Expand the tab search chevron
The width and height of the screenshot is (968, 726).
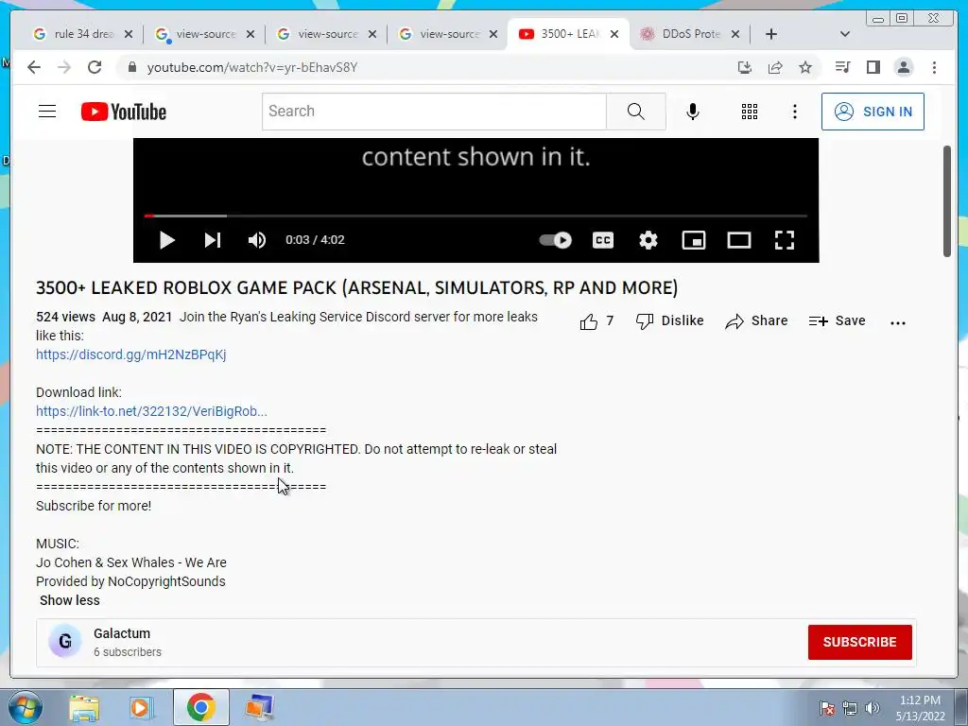845,35
